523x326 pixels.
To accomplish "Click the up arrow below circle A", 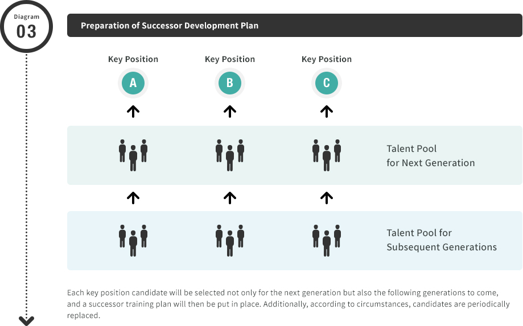I will (x=133, y=112).
